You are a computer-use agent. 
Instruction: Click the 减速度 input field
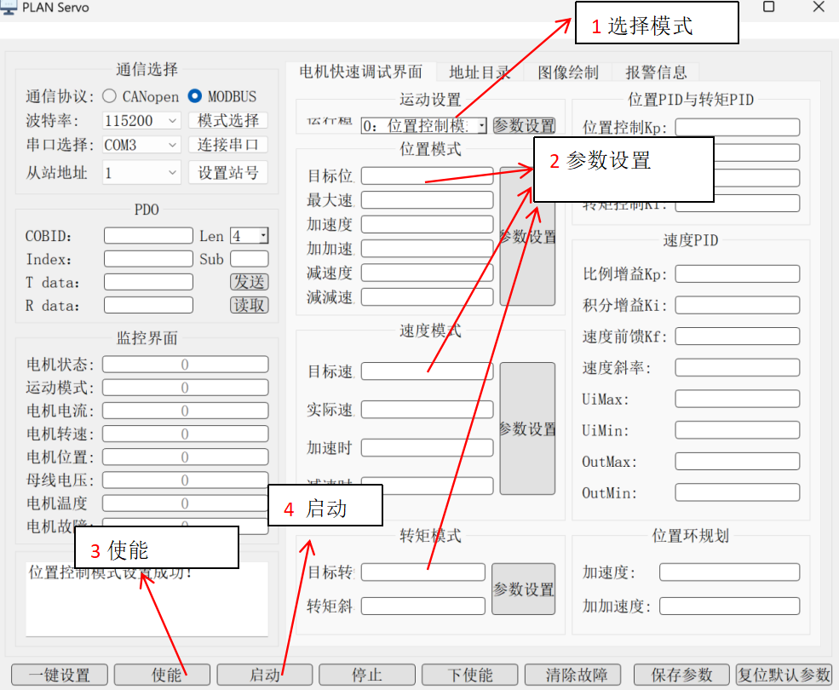(x=427, y=273)
